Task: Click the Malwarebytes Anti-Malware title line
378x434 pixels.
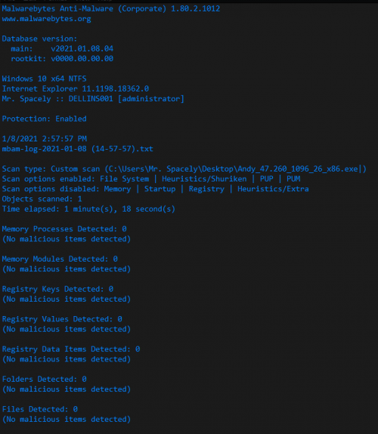Action: pos(111,8)
